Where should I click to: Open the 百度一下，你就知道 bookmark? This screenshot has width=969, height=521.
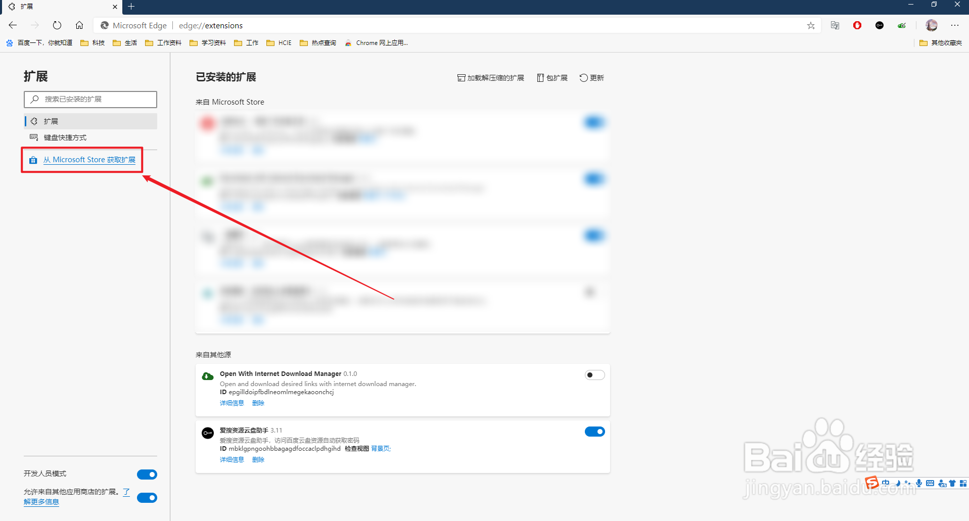pyautogui.click(x=39, y=43)
